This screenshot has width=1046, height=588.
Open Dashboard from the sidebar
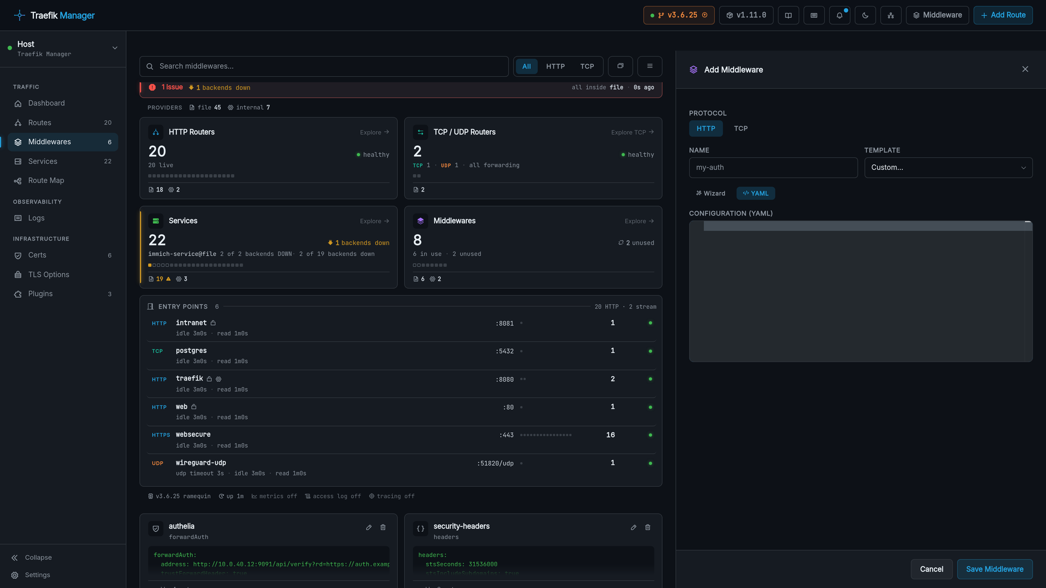point(63,103)
